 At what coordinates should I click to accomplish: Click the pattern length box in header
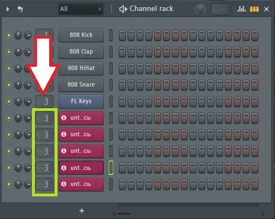pyautogui.click(x=221, y=9)
